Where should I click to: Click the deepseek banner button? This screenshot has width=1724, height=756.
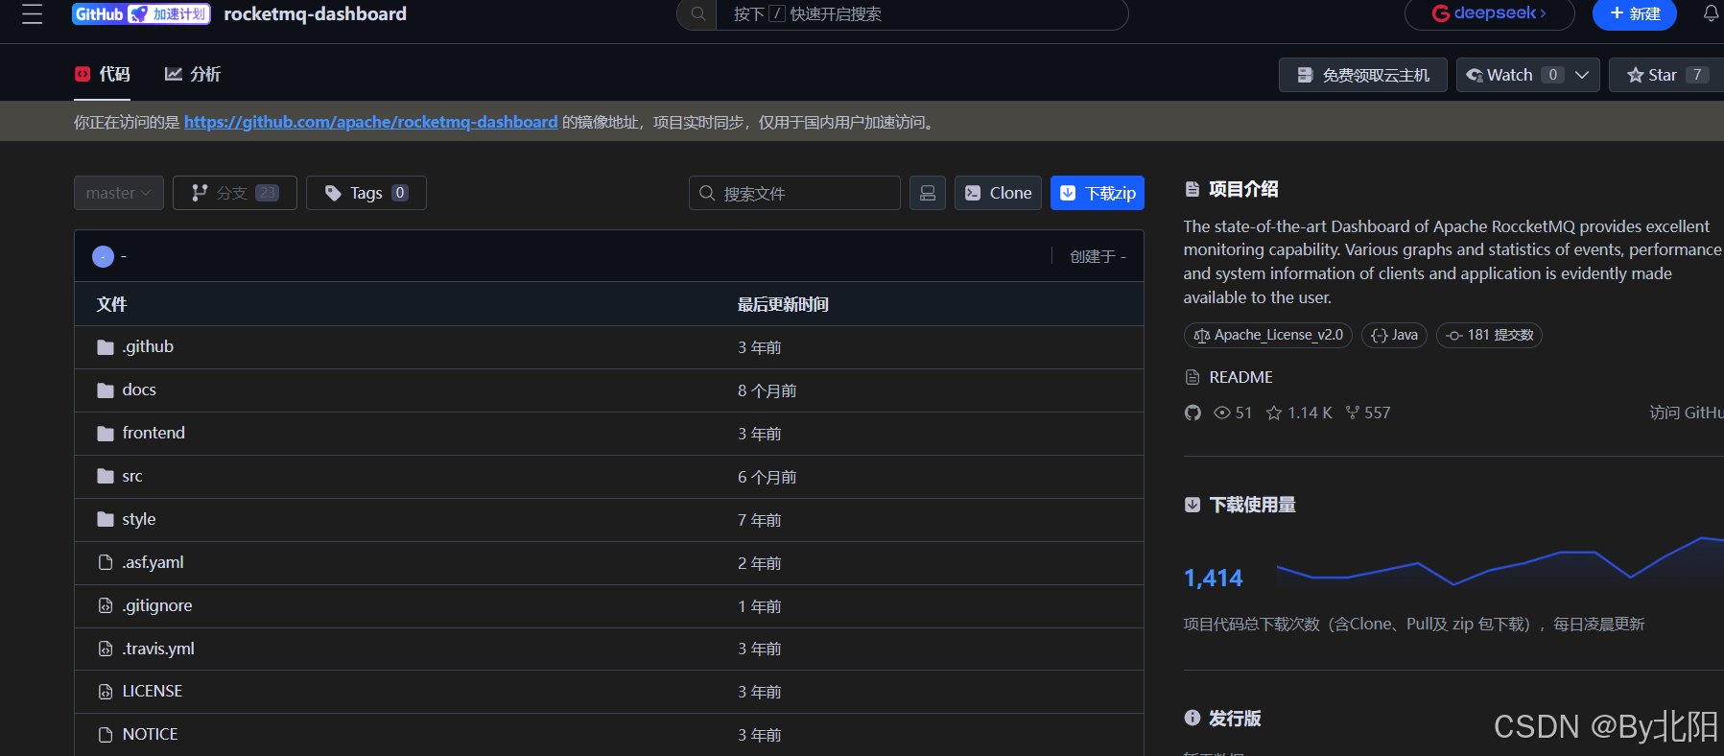click(x=1489, y=13)
